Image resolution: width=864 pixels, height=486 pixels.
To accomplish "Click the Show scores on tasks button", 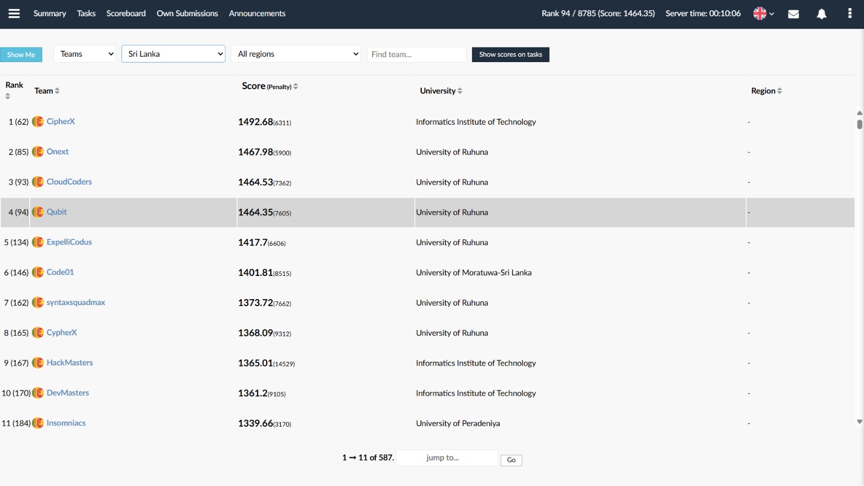I will [x=510, y=54].
